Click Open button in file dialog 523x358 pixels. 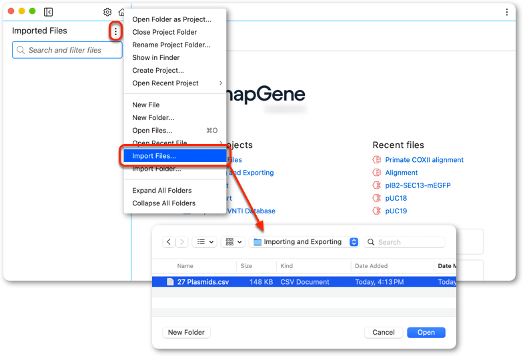[x=426, y=332]
